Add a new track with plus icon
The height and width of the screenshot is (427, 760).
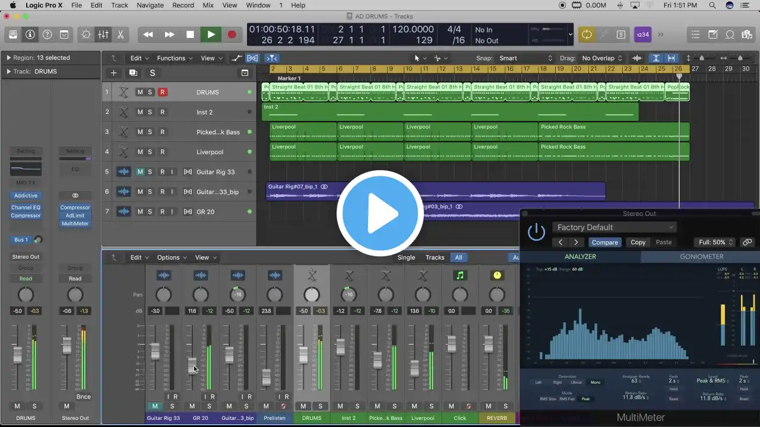pyautogui.click(x=113, y=73)
